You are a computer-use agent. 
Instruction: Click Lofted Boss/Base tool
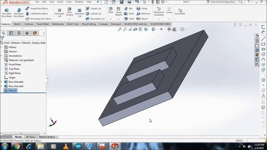pyautogui.click(x=37, y=14)
